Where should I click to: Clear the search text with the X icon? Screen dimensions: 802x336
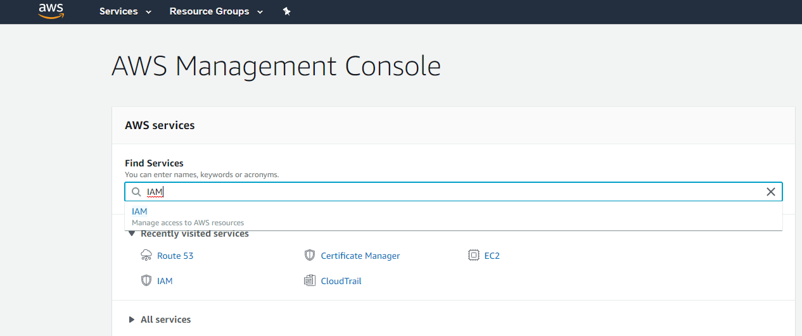(x=770, y=192)
